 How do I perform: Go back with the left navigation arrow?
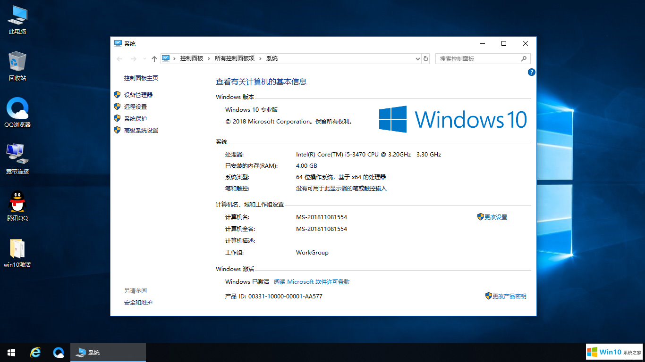coord(119,58)
